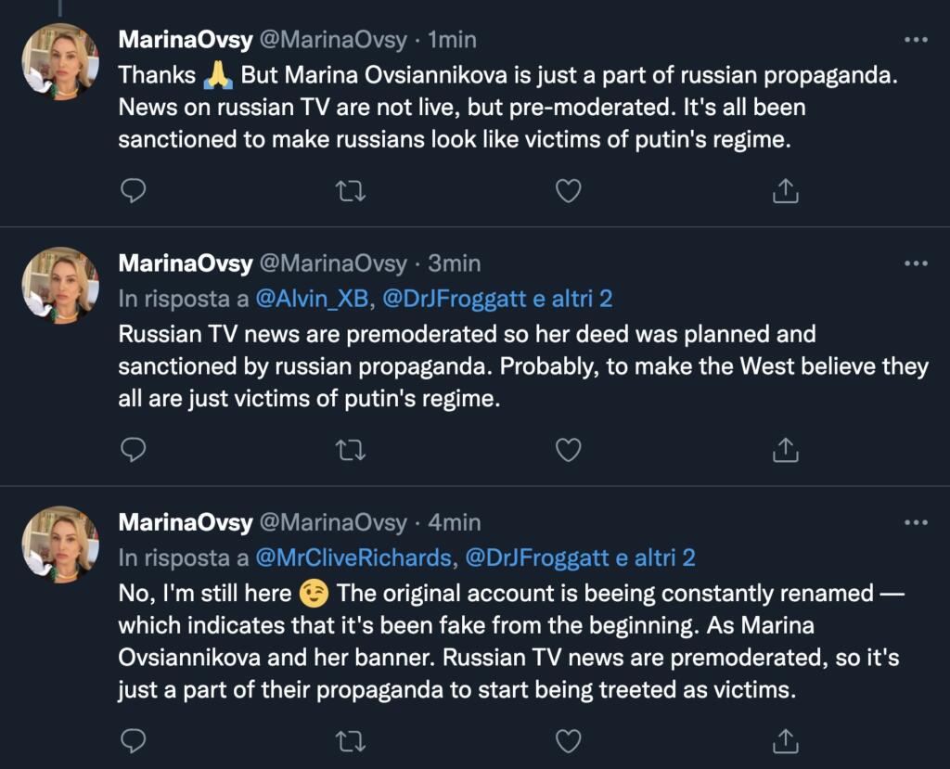Image resolution: width=950 pixels, height=769 pixels.
Task: Share the tweet posted 3min ago
Action: (x=786, y=449)
